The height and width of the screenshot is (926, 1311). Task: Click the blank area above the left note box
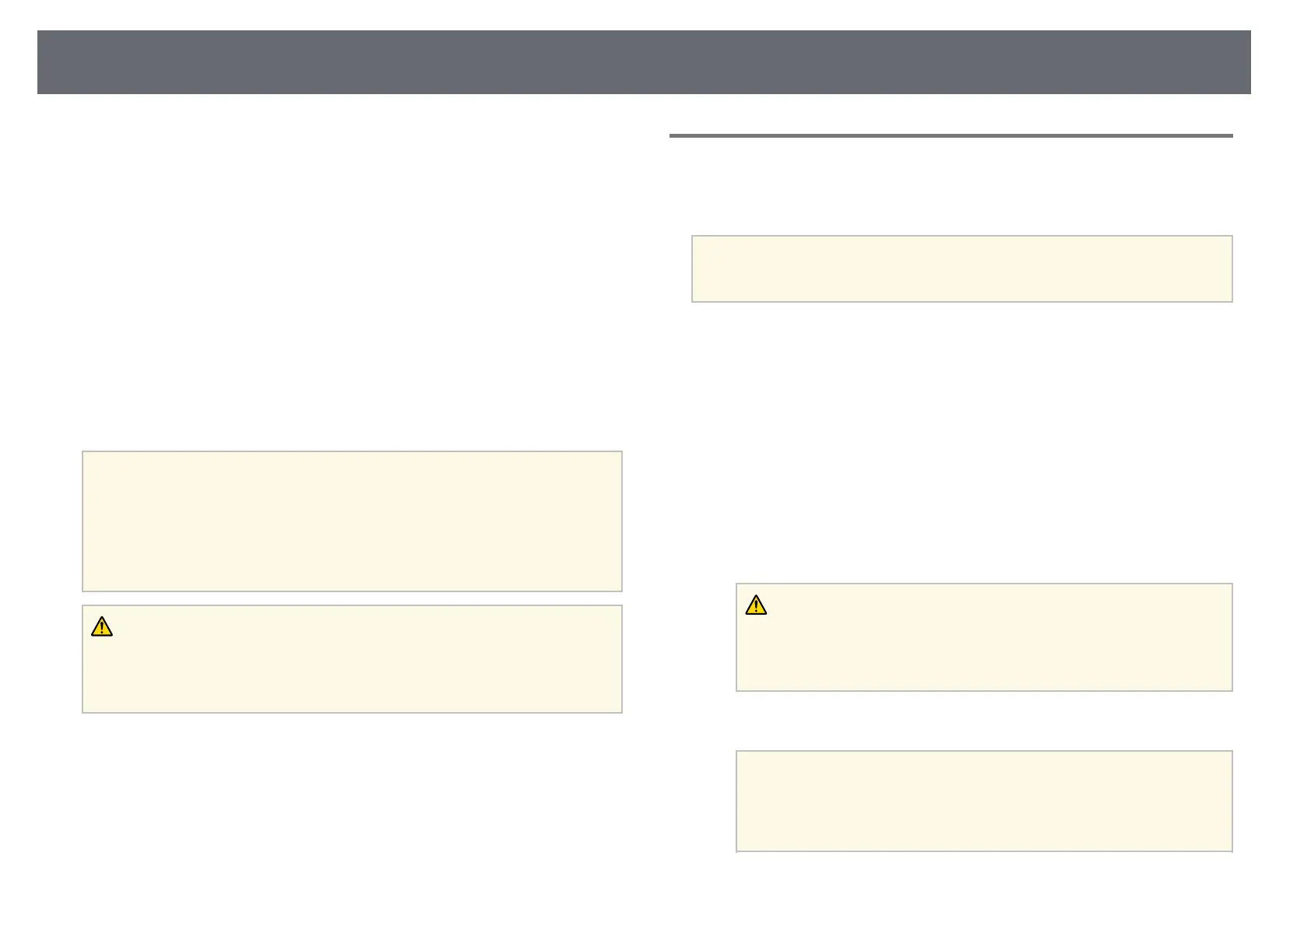(x=352, y=311)
